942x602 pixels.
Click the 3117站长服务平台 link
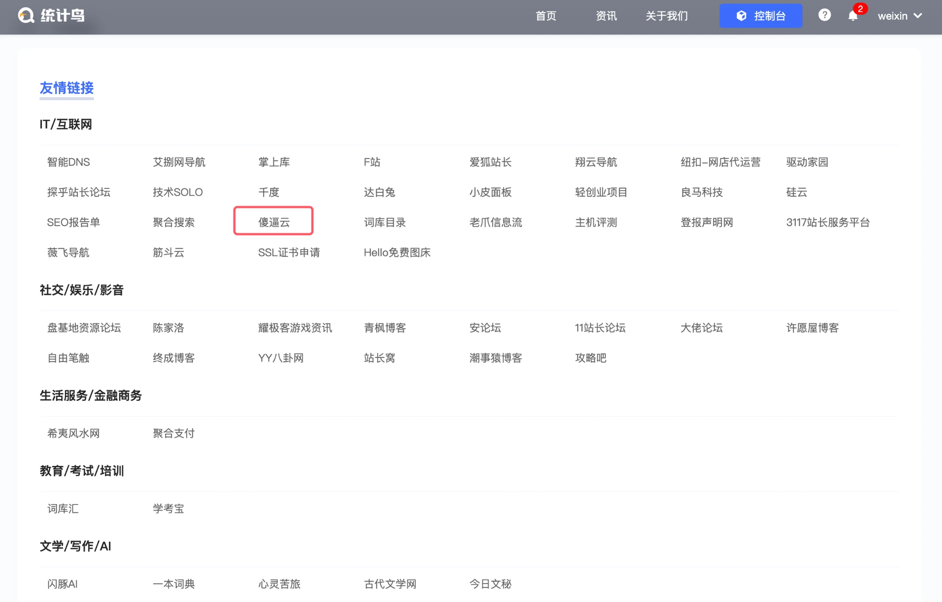[x=828, y=222]
